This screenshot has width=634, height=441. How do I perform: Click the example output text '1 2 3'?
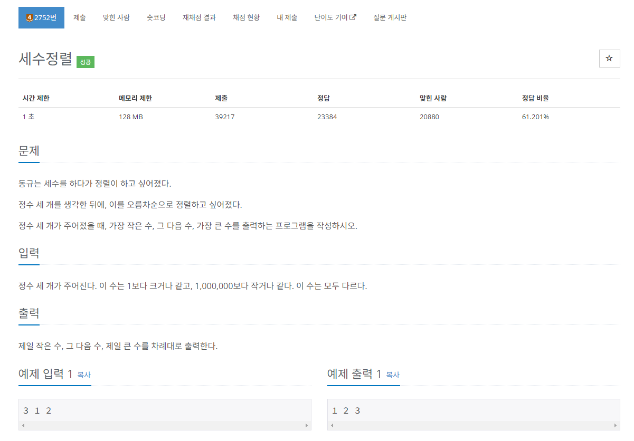[346, 410]
